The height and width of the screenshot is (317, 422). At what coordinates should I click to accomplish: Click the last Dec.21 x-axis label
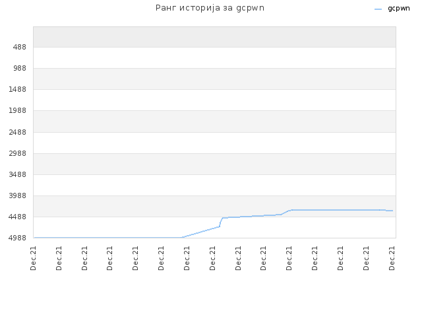coord(392,258)
